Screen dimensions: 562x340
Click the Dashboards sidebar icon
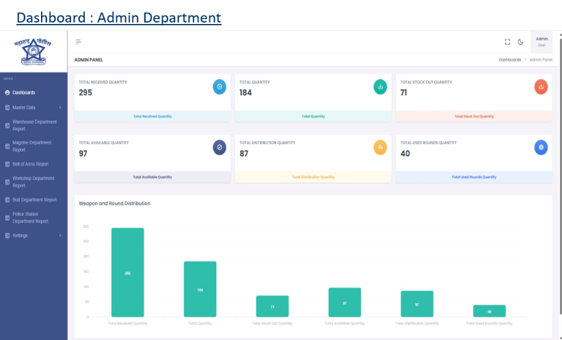coord(7,92)
